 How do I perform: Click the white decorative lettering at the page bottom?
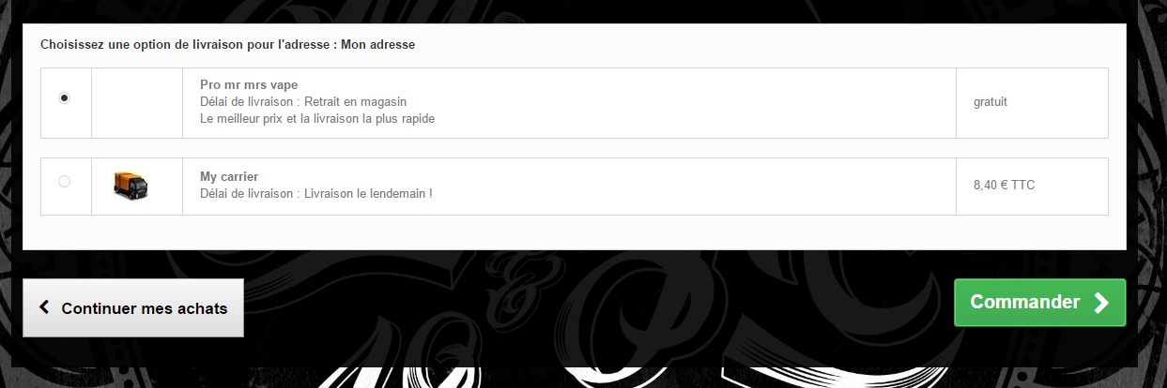[582, 377]
